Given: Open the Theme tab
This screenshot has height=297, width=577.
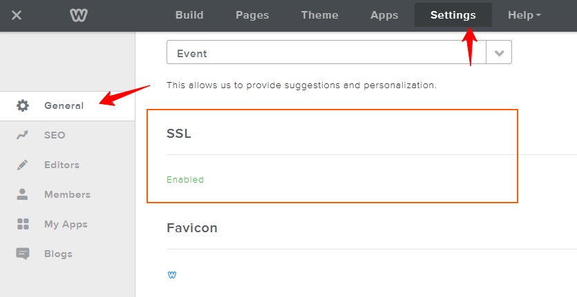Looking at the screenshot, I should point(319,15).
